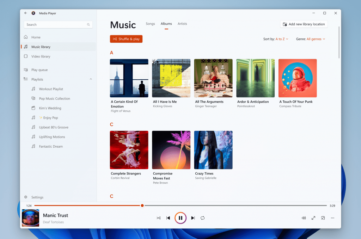Open the Pop Music Collection playlist
Image resolution: width=361 pixels, height=239 pixels.
pyautogui.click(x=58, y=99)
